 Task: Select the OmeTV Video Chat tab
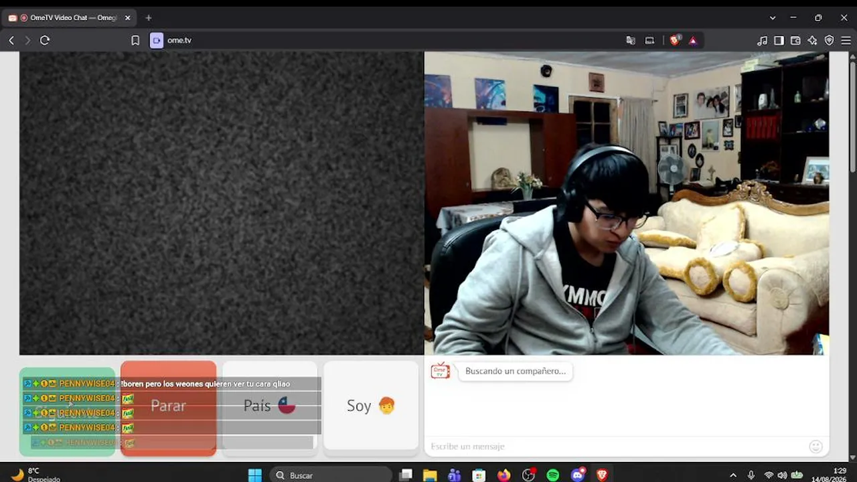click(x=70, y=17)
